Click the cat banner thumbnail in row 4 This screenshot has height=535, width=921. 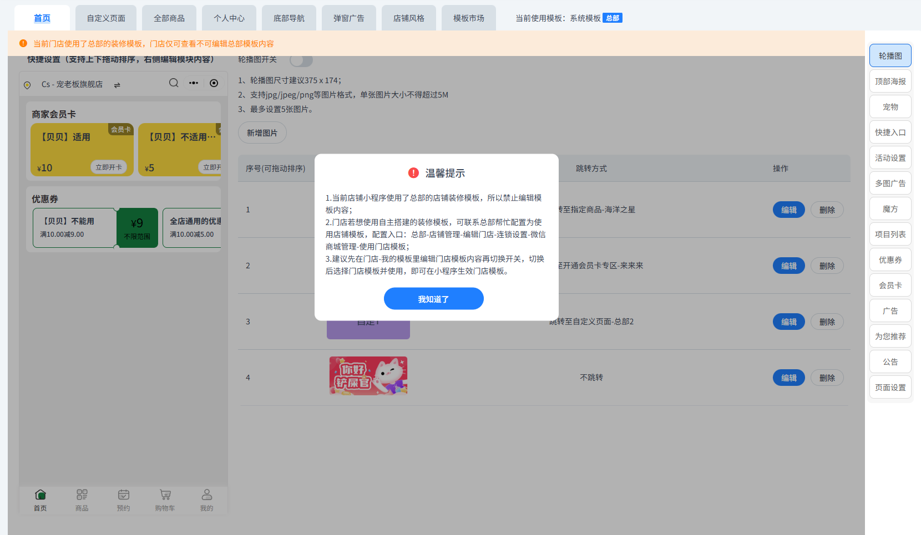pyautogui.click(x=368, y=376)
